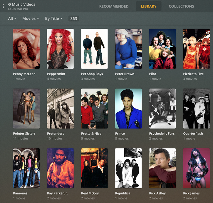Open the Pretty & Nice poster
Screen dimensions: 213x203
pos(94,109)
